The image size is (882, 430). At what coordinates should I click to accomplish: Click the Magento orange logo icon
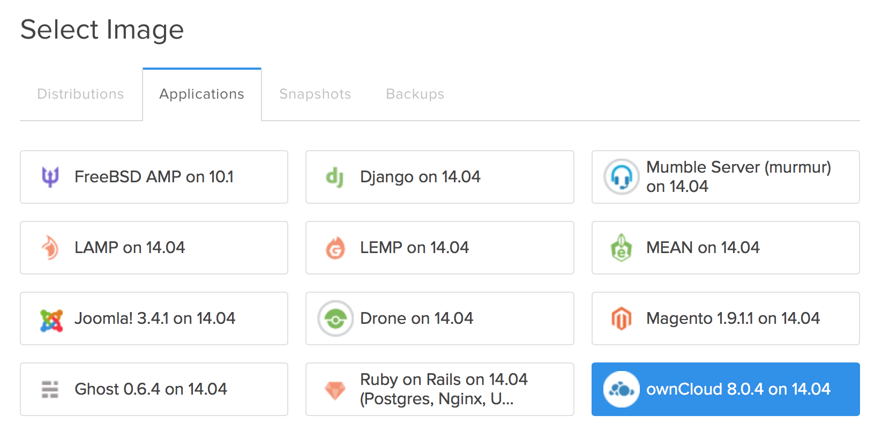(x=622, y=318)
